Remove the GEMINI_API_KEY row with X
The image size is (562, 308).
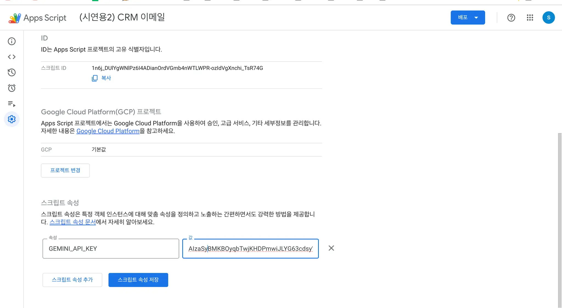331,248
